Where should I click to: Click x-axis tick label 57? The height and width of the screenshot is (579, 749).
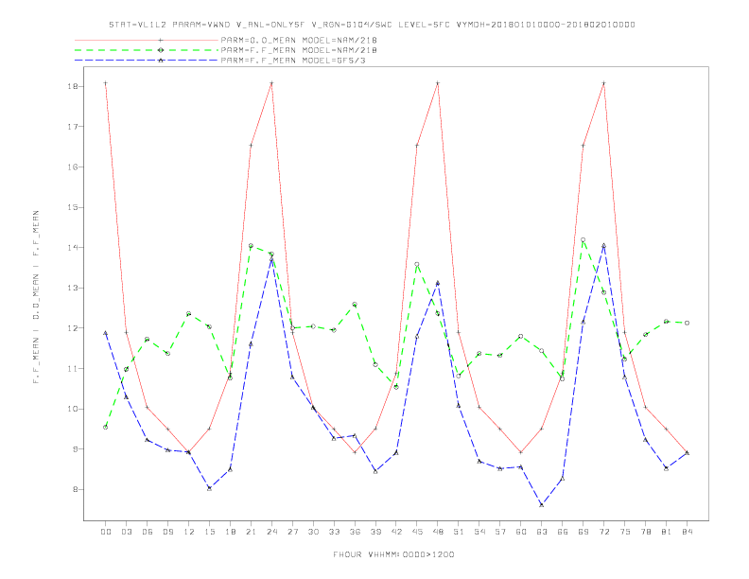(x=500, y=532)
